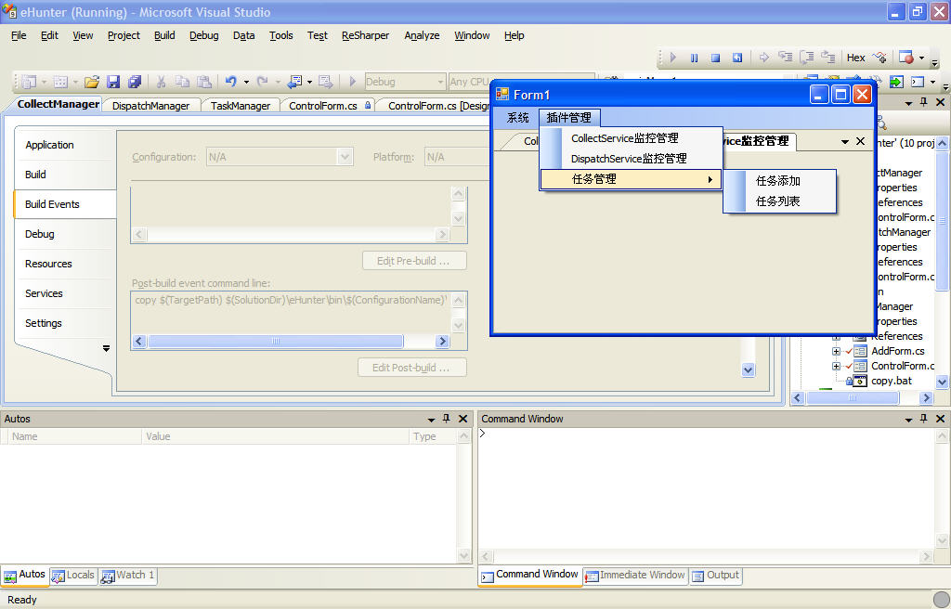Select the Build Events properties tab
951x609 pixels.
[65, 204]
